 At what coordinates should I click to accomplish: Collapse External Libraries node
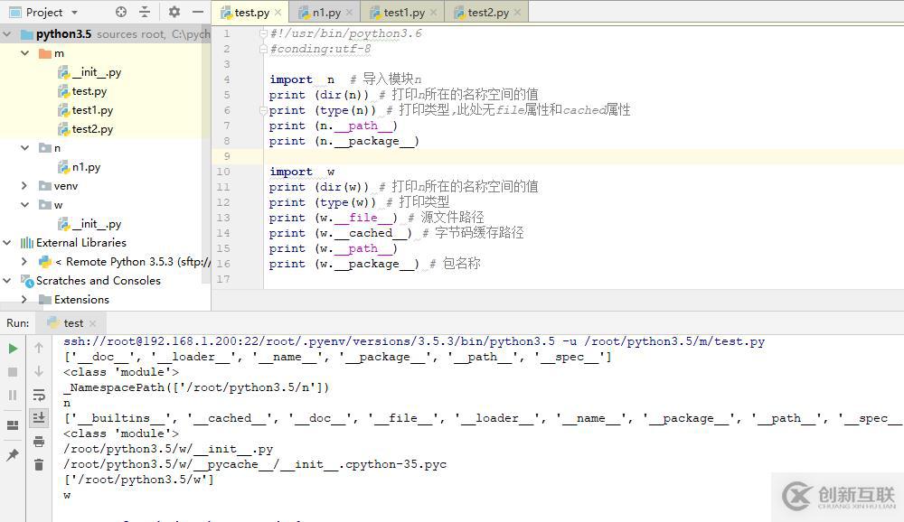(x=7, y=243)
